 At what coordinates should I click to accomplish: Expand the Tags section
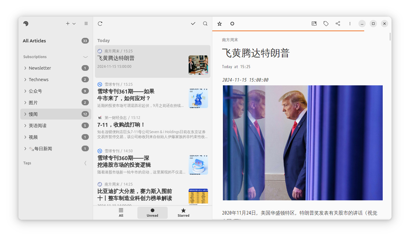(86, 163)
